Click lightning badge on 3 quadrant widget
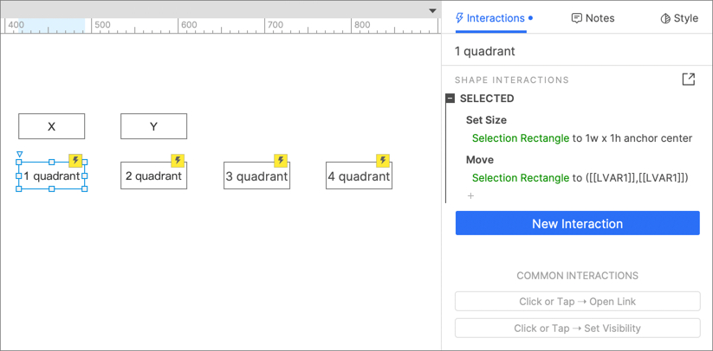 (x=281, y=161)
